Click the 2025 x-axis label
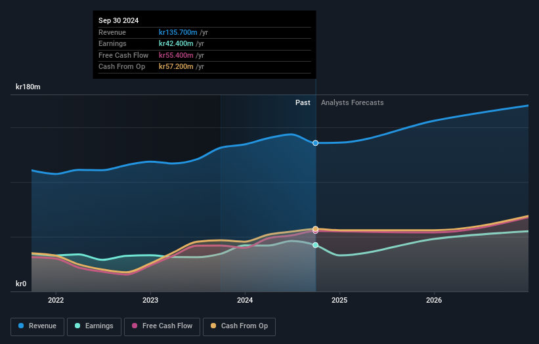This screenshot has height=344, width=539. 339,301
